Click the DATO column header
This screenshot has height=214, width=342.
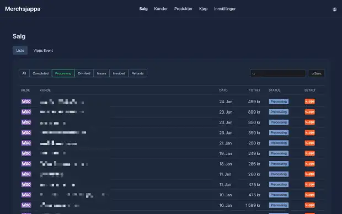(223, 90)
